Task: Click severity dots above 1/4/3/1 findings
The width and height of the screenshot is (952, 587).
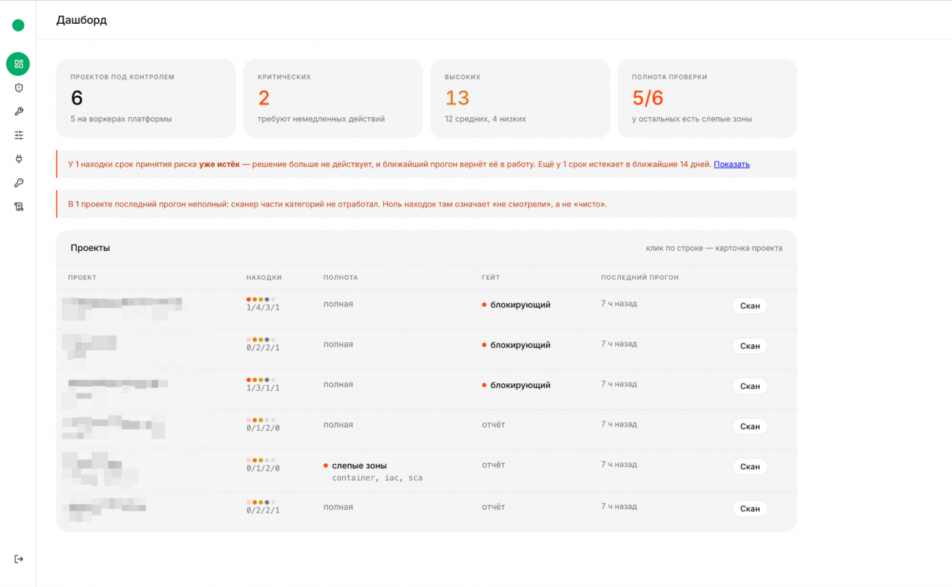Action: click(261, 300)
